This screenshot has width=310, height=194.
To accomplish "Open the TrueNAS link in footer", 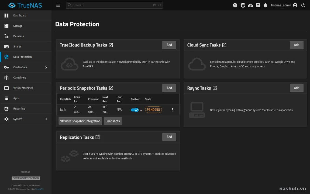I will [x=39, y=189].
